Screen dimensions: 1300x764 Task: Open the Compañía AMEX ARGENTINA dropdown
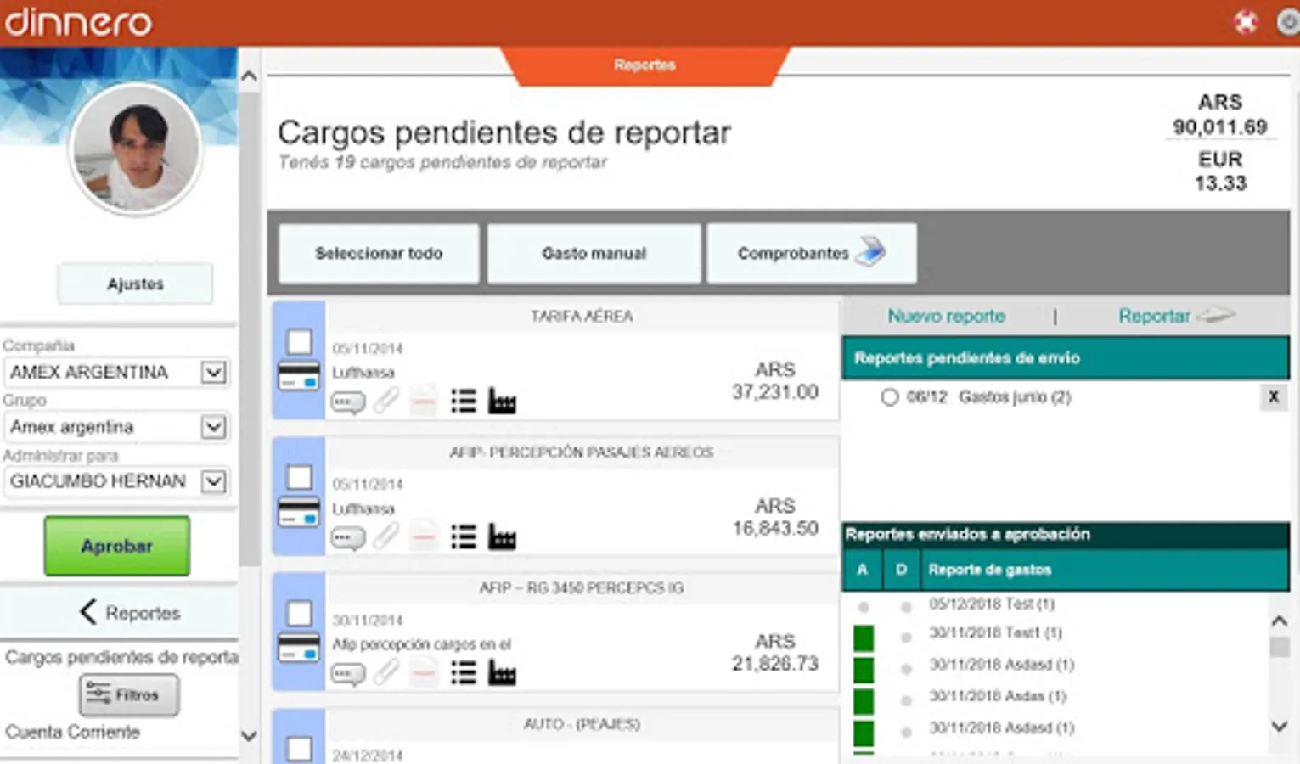point(117,373)
